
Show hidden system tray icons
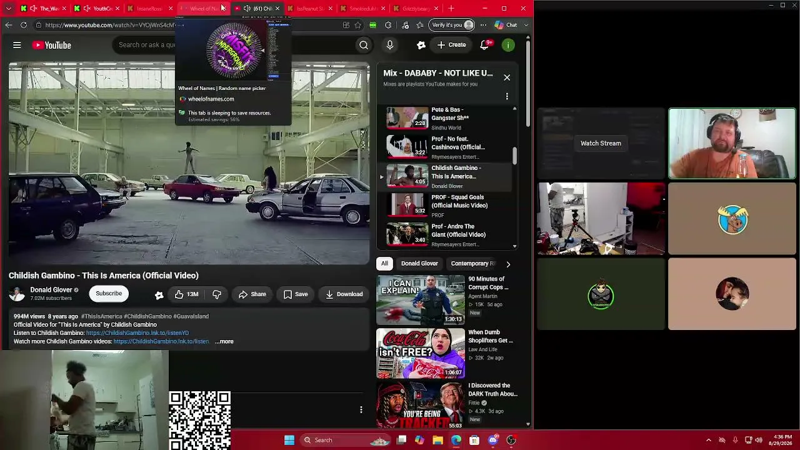coord(708,440)
